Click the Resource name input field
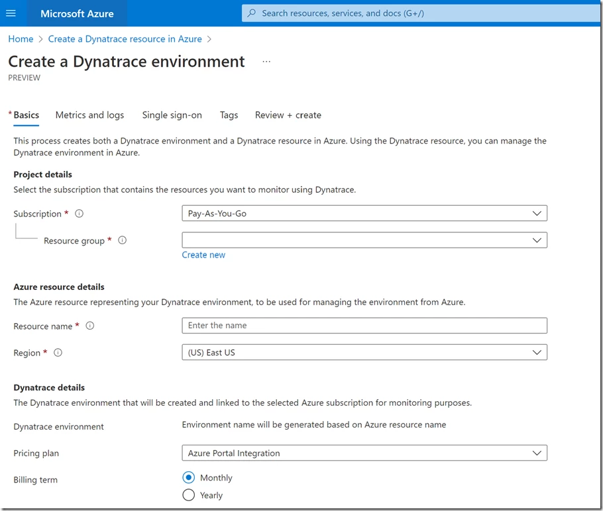 pos(364,326)
